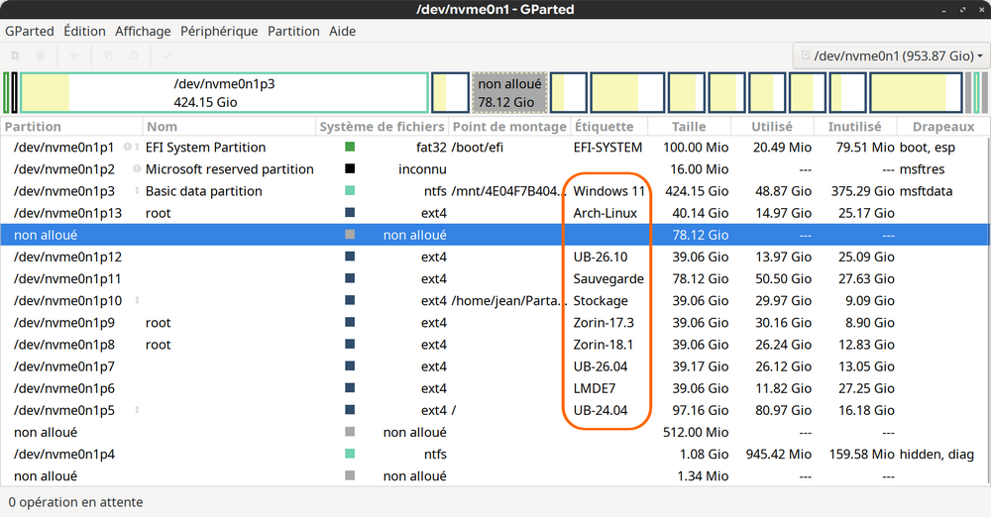Open the Affichage menu
The image size is (991, 517).
coord(143,31)
